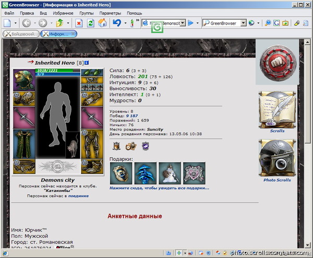Click the blue info icon beside Inherited Hero

tap(87, 63)
